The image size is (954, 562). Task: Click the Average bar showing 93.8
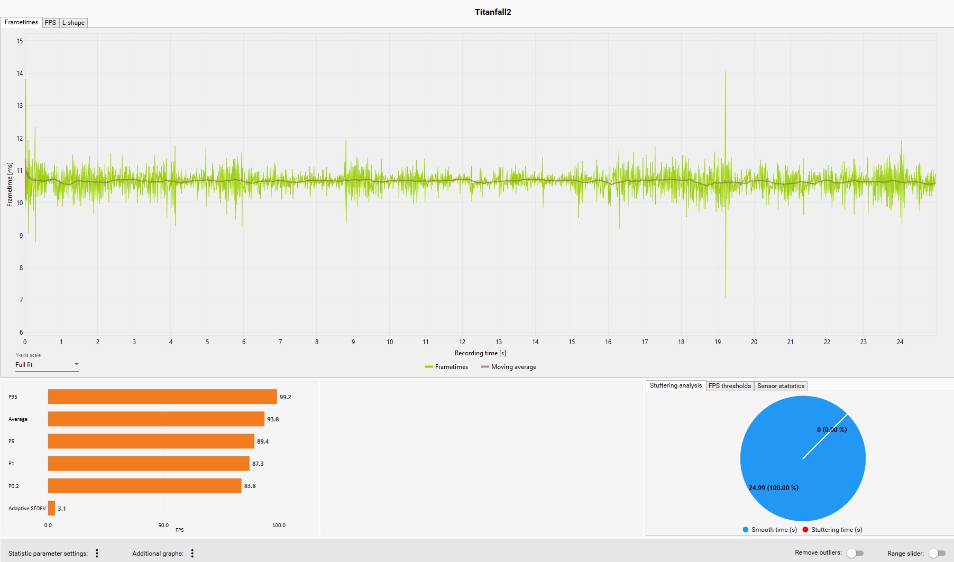156,419
